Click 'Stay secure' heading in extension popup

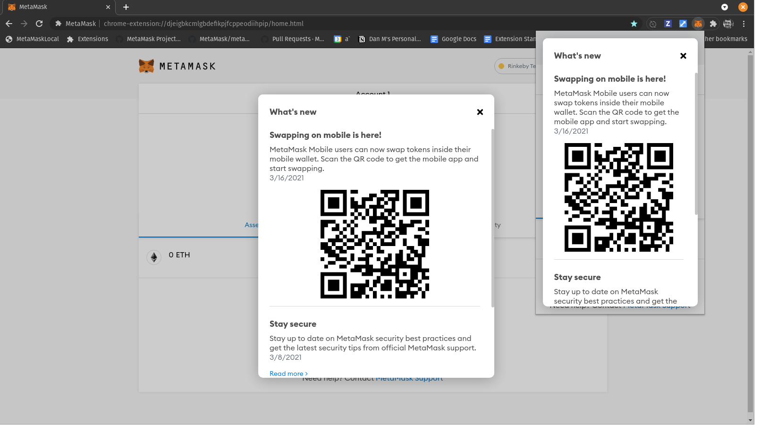tap(577, 277)
